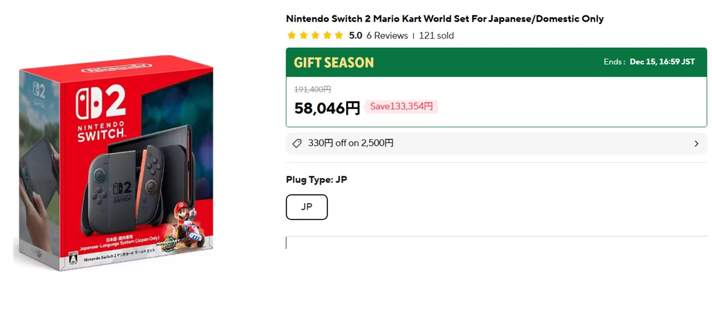This screenshot has width=712, height=317.
Task: Click the second yellow rating star
Action: pyautogui.click(x=303, y=36)
